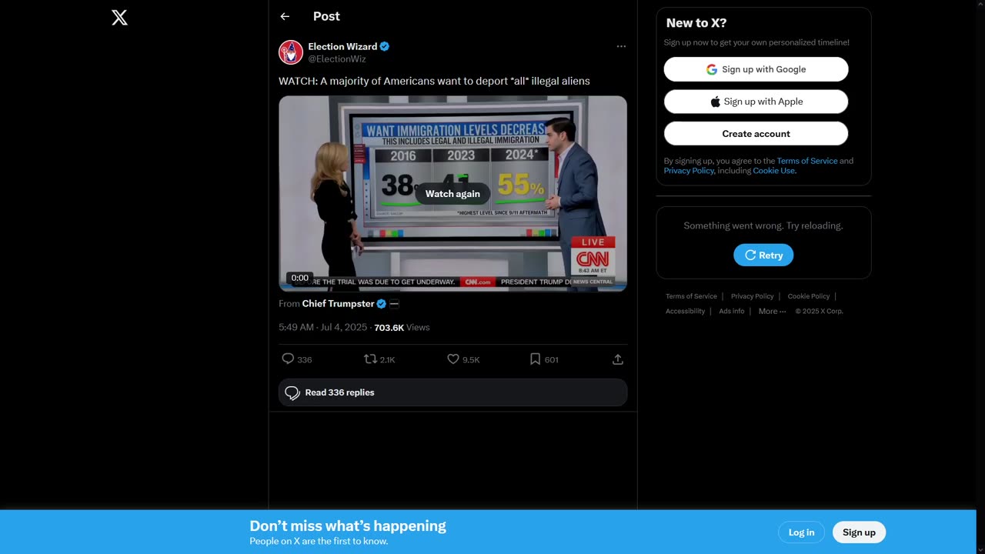Open Cookie Use link
This screenshot has width=985, height=554.
(773, 171)
